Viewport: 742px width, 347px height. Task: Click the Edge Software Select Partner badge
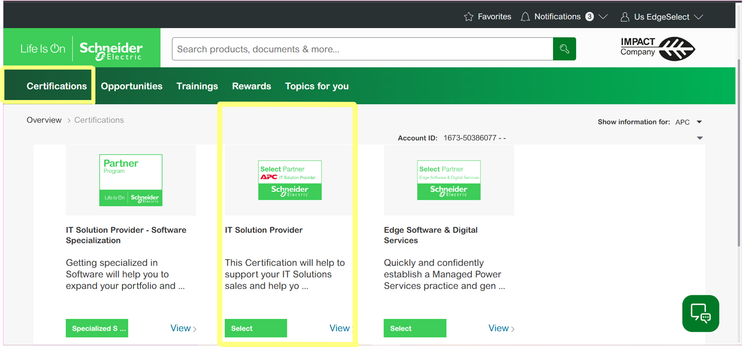449,180
